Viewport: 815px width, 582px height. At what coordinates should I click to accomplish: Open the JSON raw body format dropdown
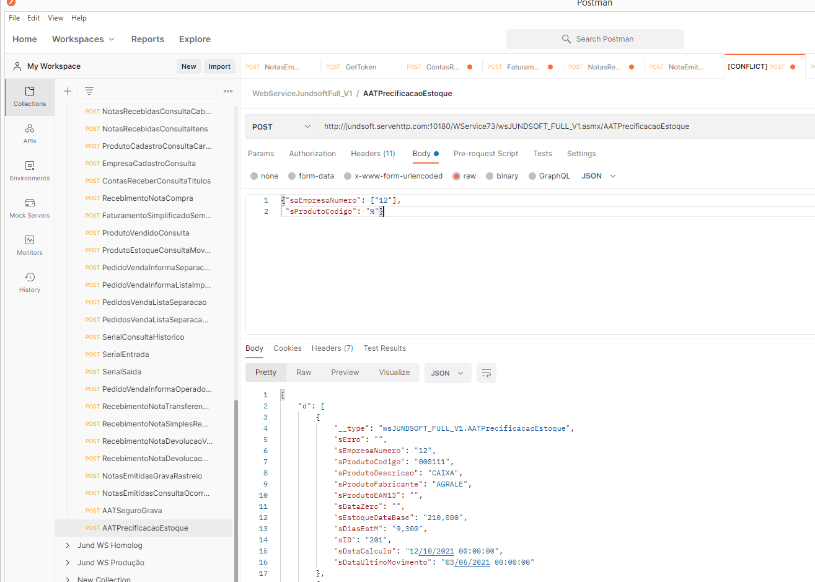pyautogui.click(x=599, y=176)
